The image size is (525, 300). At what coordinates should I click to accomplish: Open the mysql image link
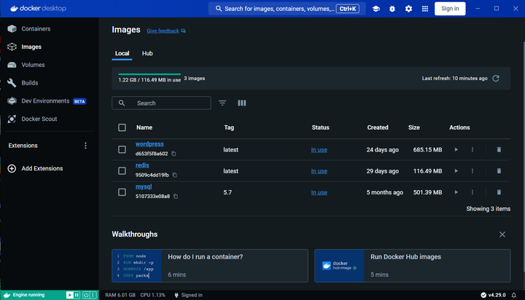(x=144, y=186)
